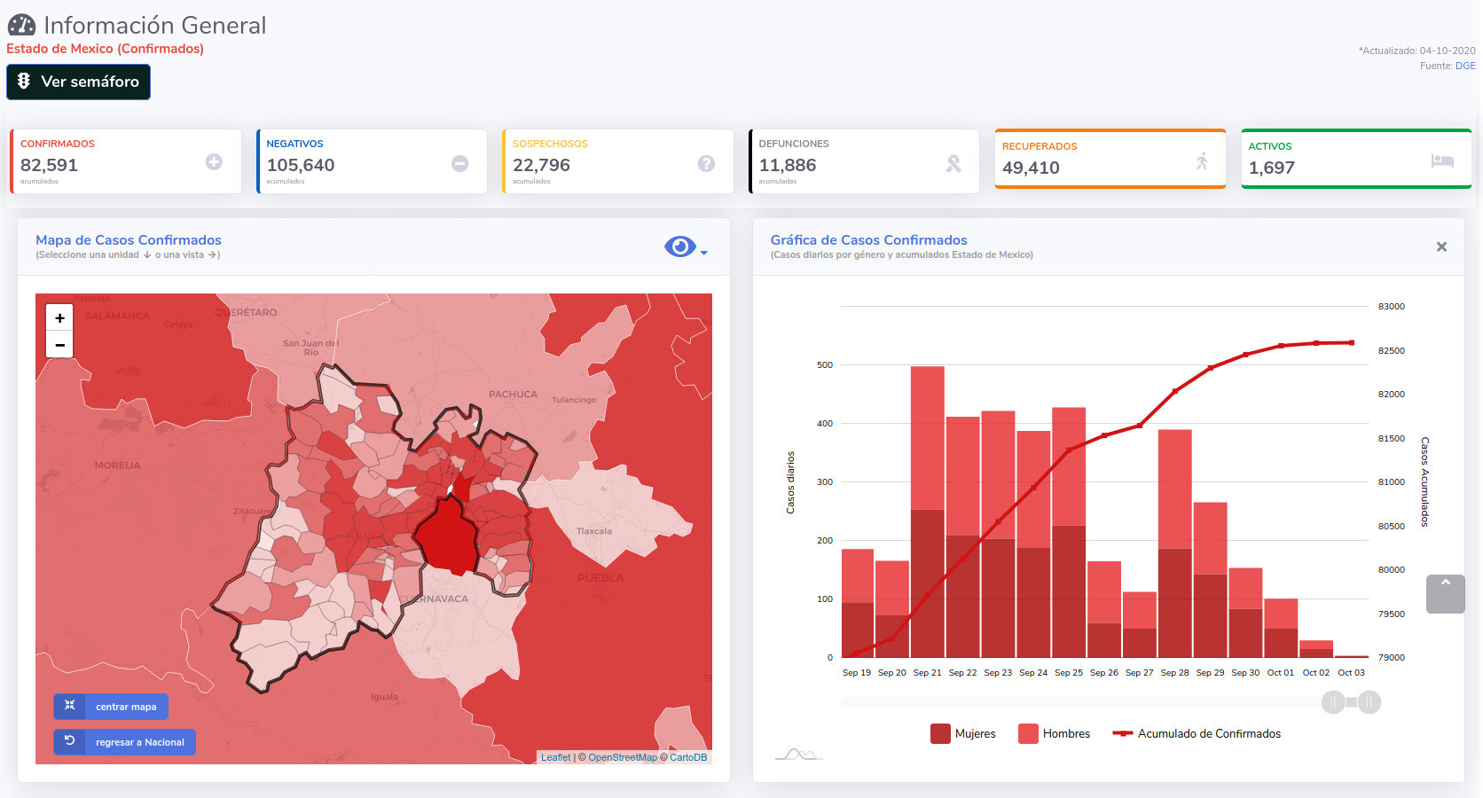Image resolution: width=1483 pixels, height=798 pixels.
Task: Click the Tlaxcala label on map
Action: pos(594,531)
